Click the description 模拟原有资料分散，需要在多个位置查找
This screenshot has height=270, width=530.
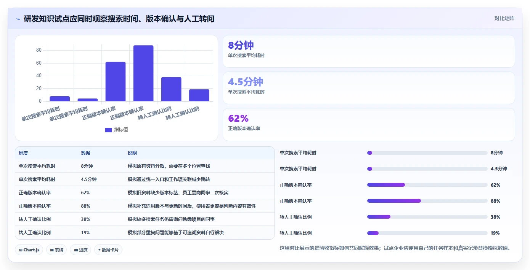pyautogui.click(x=169, y=166)
